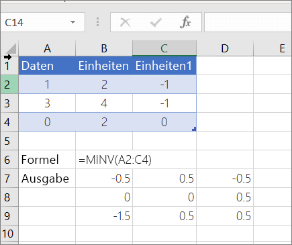Click the Insert Function fx icon

tap(185, 22)
